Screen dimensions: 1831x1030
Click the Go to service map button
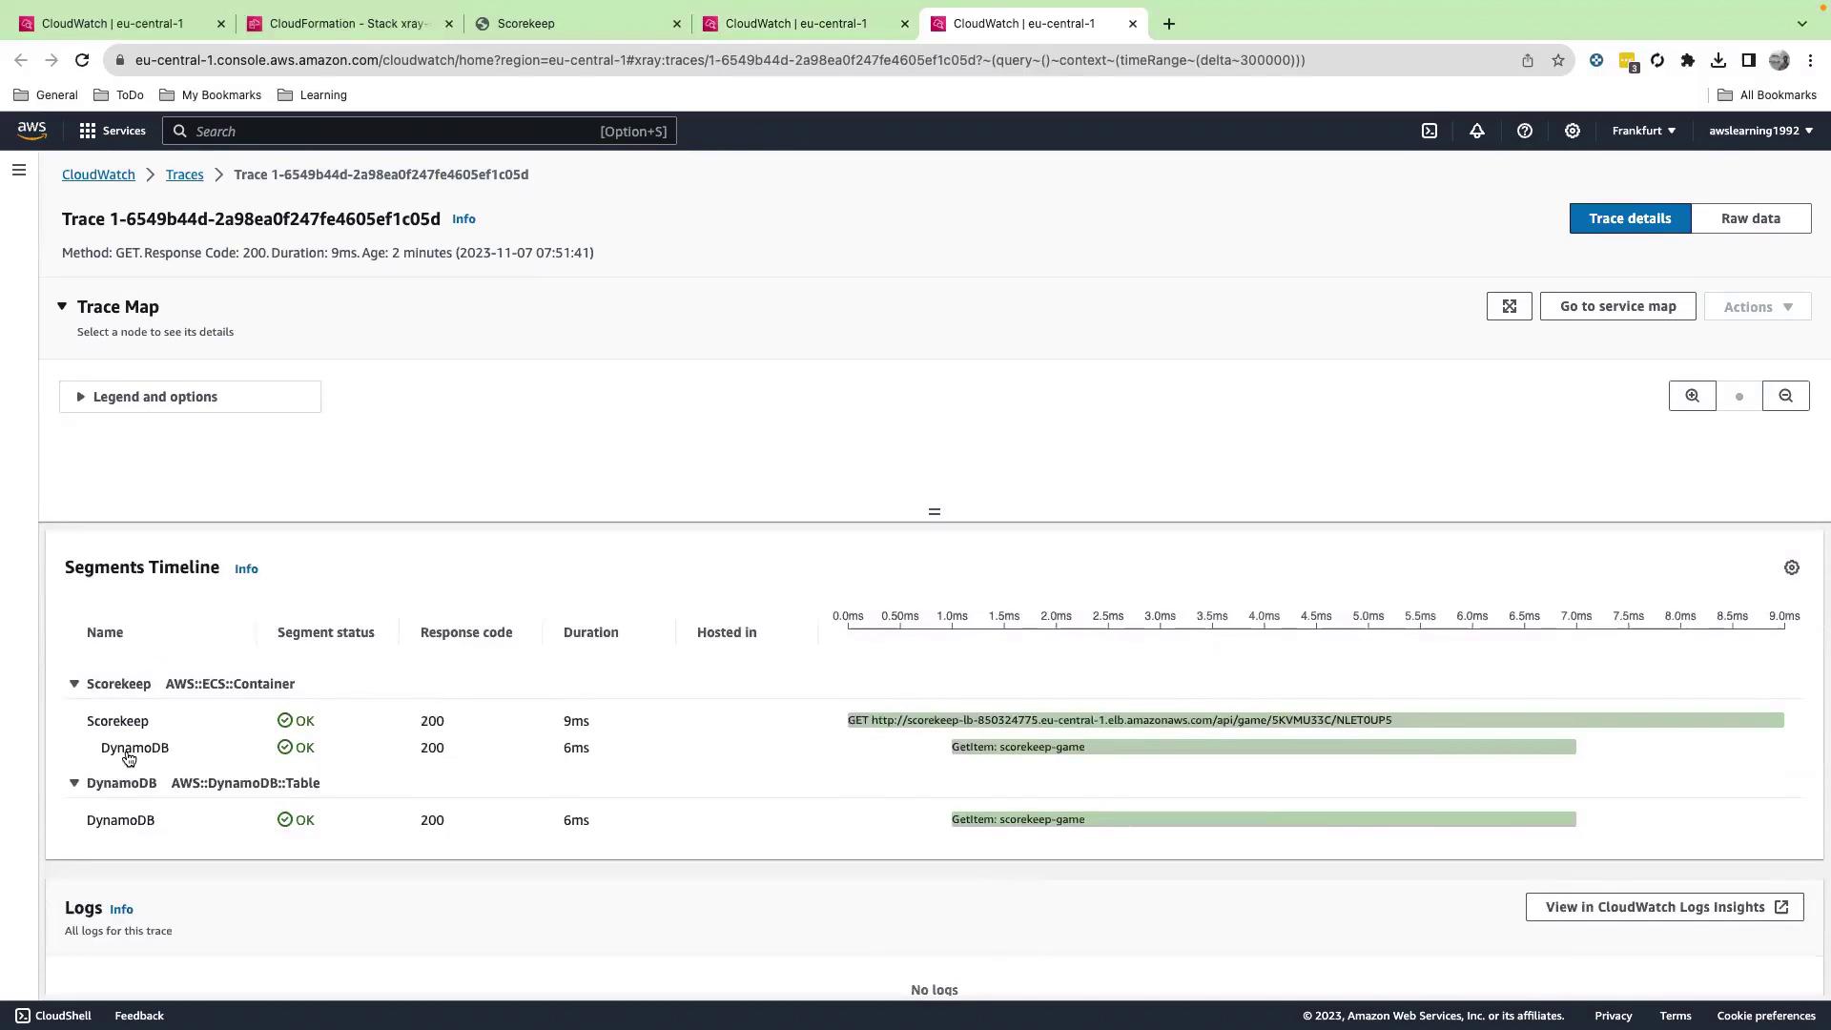[1616, 307]
